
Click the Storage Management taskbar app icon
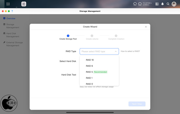pos(24,4)
